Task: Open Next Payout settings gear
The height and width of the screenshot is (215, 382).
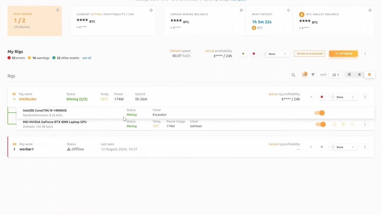Action: [x=288, y=11]
